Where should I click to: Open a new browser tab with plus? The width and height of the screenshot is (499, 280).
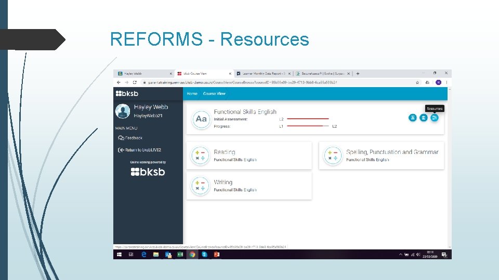(x=358, y=74)
